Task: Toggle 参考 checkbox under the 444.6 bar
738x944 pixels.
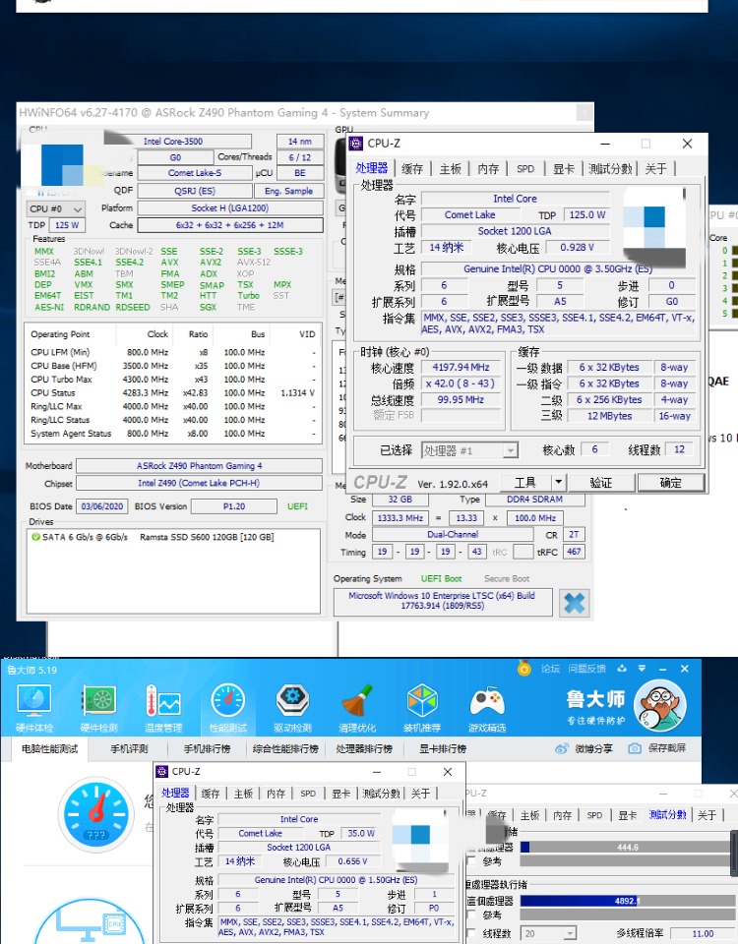Action: [x=472, y=861]
